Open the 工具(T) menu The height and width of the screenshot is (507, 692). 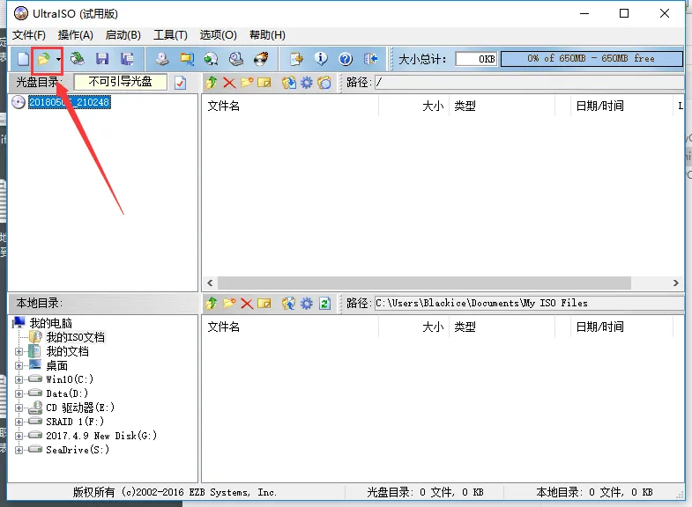point(170,35)
